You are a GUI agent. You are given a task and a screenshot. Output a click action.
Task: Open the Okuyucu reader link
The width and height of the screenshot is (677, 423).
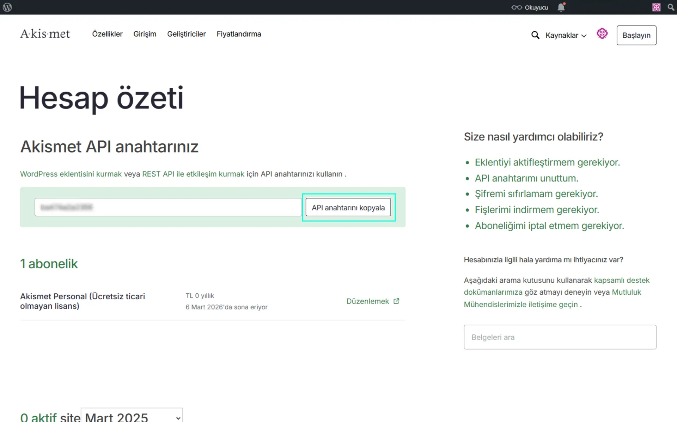coord(530,7)
